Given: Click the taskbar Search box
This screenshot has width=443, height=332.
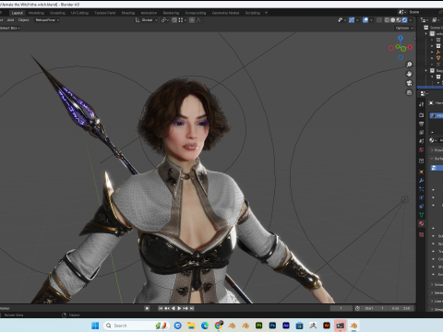Looking at the screenshot, I should 137,326.
